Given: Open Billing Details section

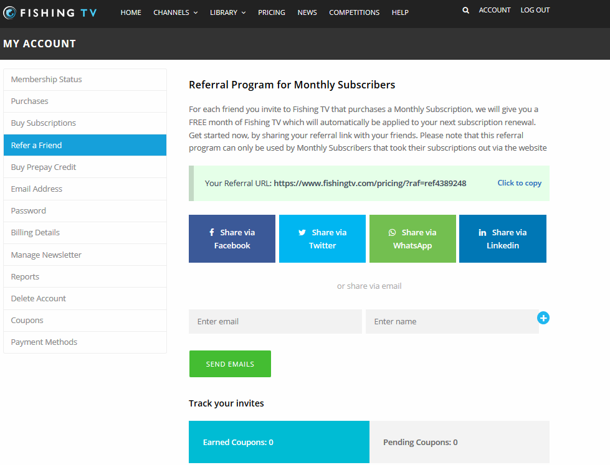Looking at the screenshot, I should coord(85,233).
